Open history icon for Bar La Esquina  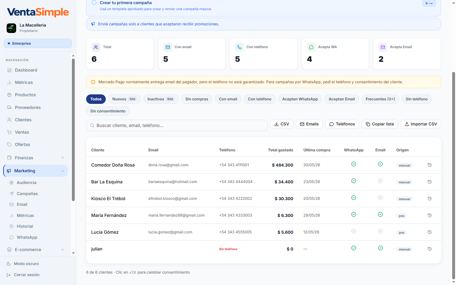(430, 182)
